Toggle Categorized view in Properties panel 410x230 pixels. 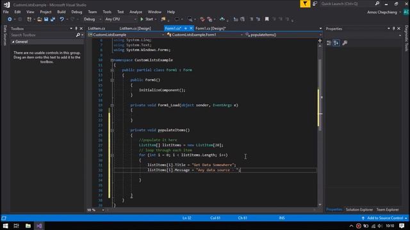pos(329,43)
